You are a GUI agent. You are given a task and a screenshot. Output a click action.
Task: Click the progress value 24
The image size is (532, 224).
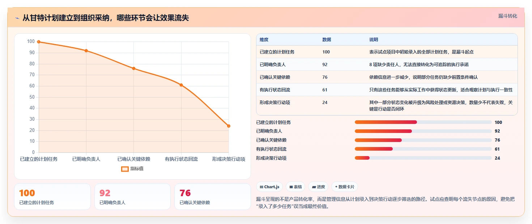point(497,158)
